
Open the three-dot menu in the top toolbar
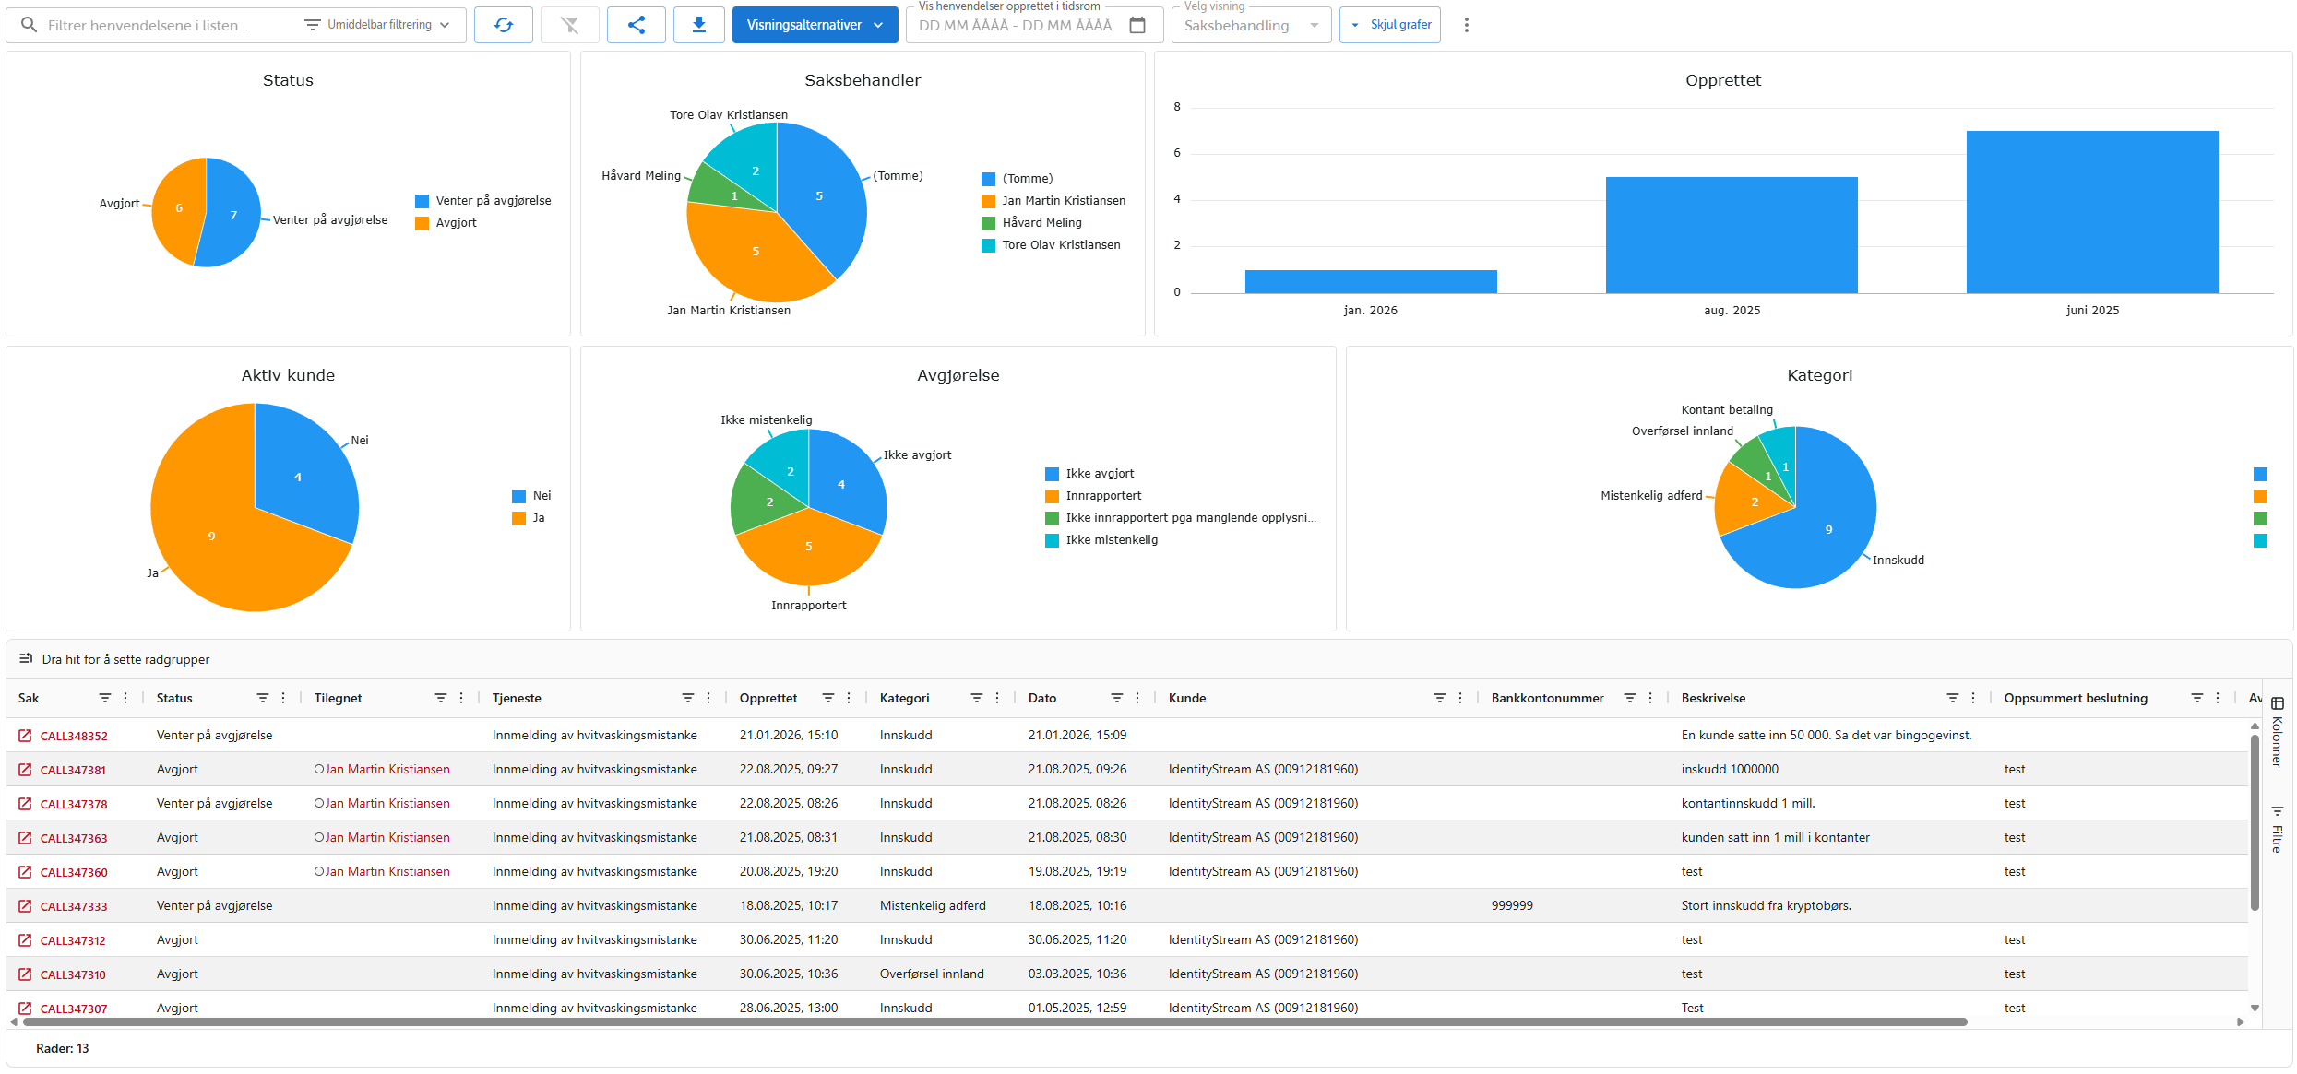tap(1466, 25)
